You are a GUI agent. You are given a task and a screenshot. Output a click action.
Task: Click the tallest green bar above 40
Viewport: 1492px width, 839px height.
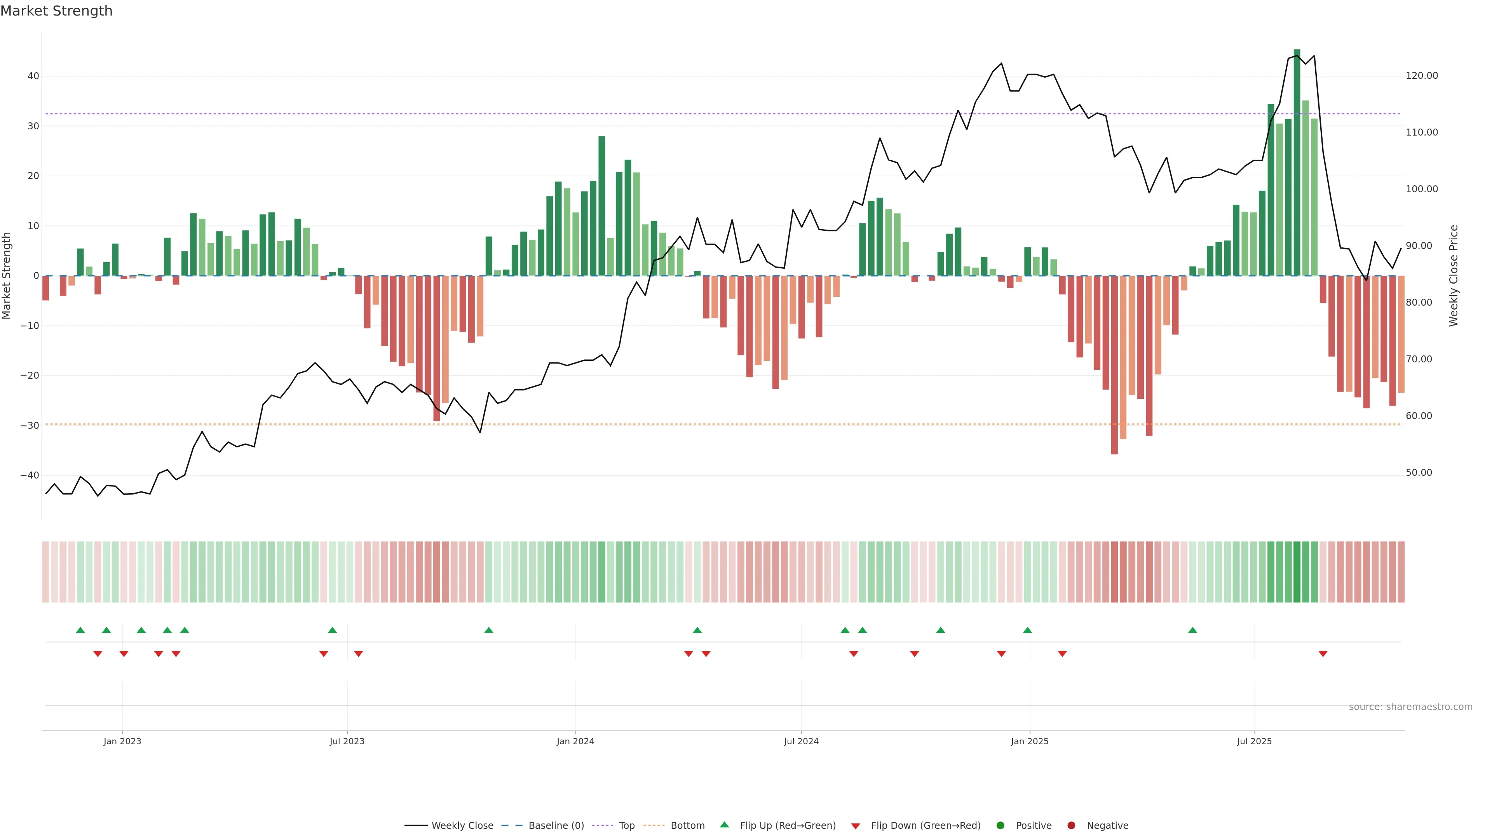(x=1297, y=162)
